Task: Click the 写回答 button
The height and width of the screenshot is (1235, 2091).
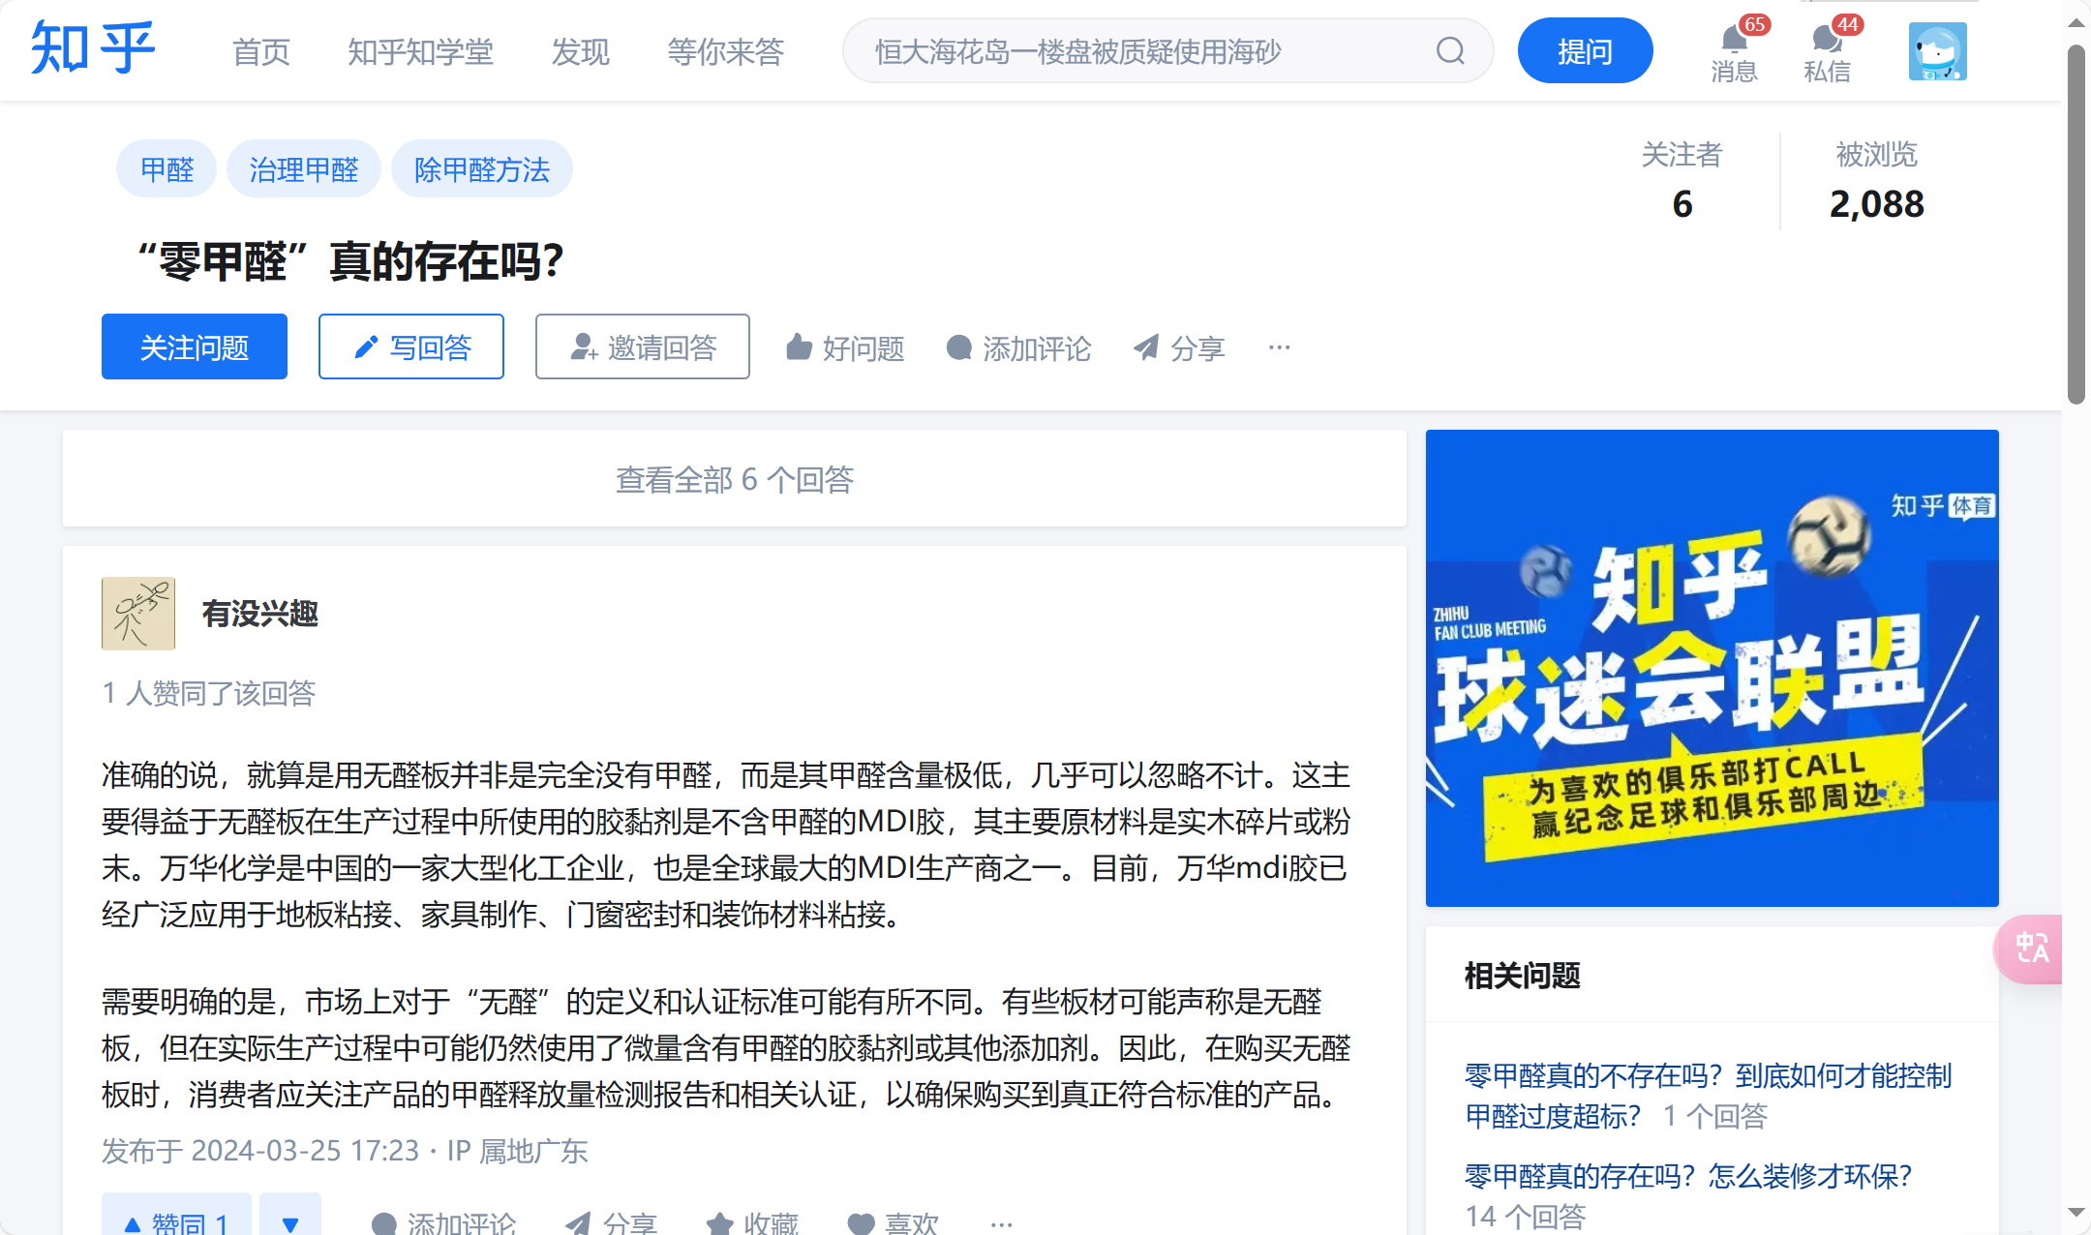Action: click(x=411, y=346)
